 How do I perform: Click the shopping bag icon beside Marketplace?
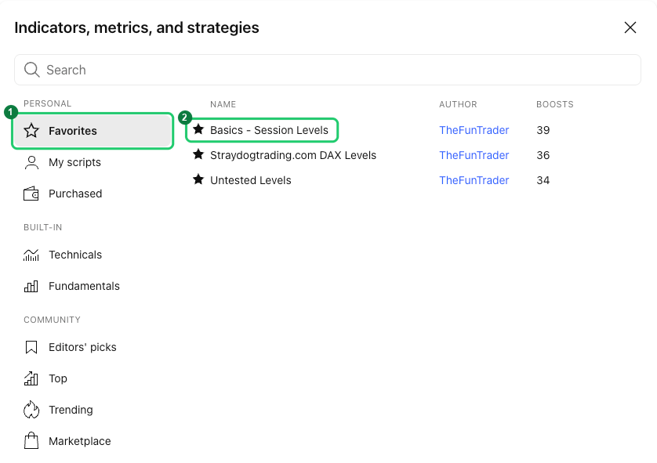(31, 441)
